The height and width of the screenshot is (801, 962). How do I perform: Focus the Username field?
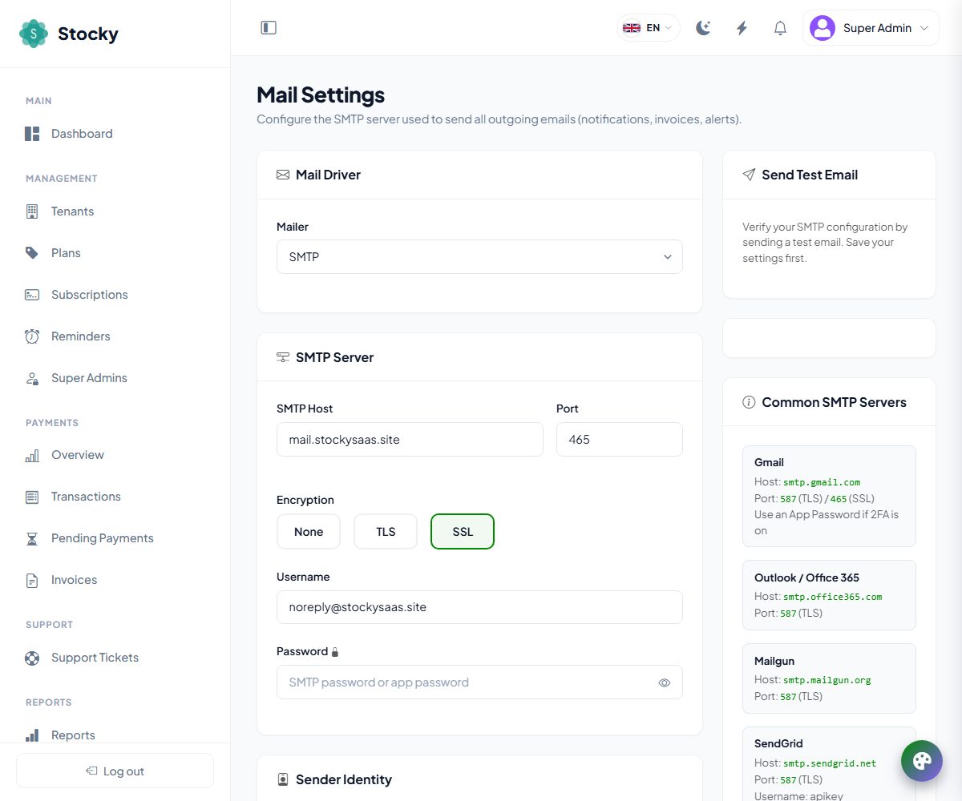pyautogui.click(x=479, y=607)
